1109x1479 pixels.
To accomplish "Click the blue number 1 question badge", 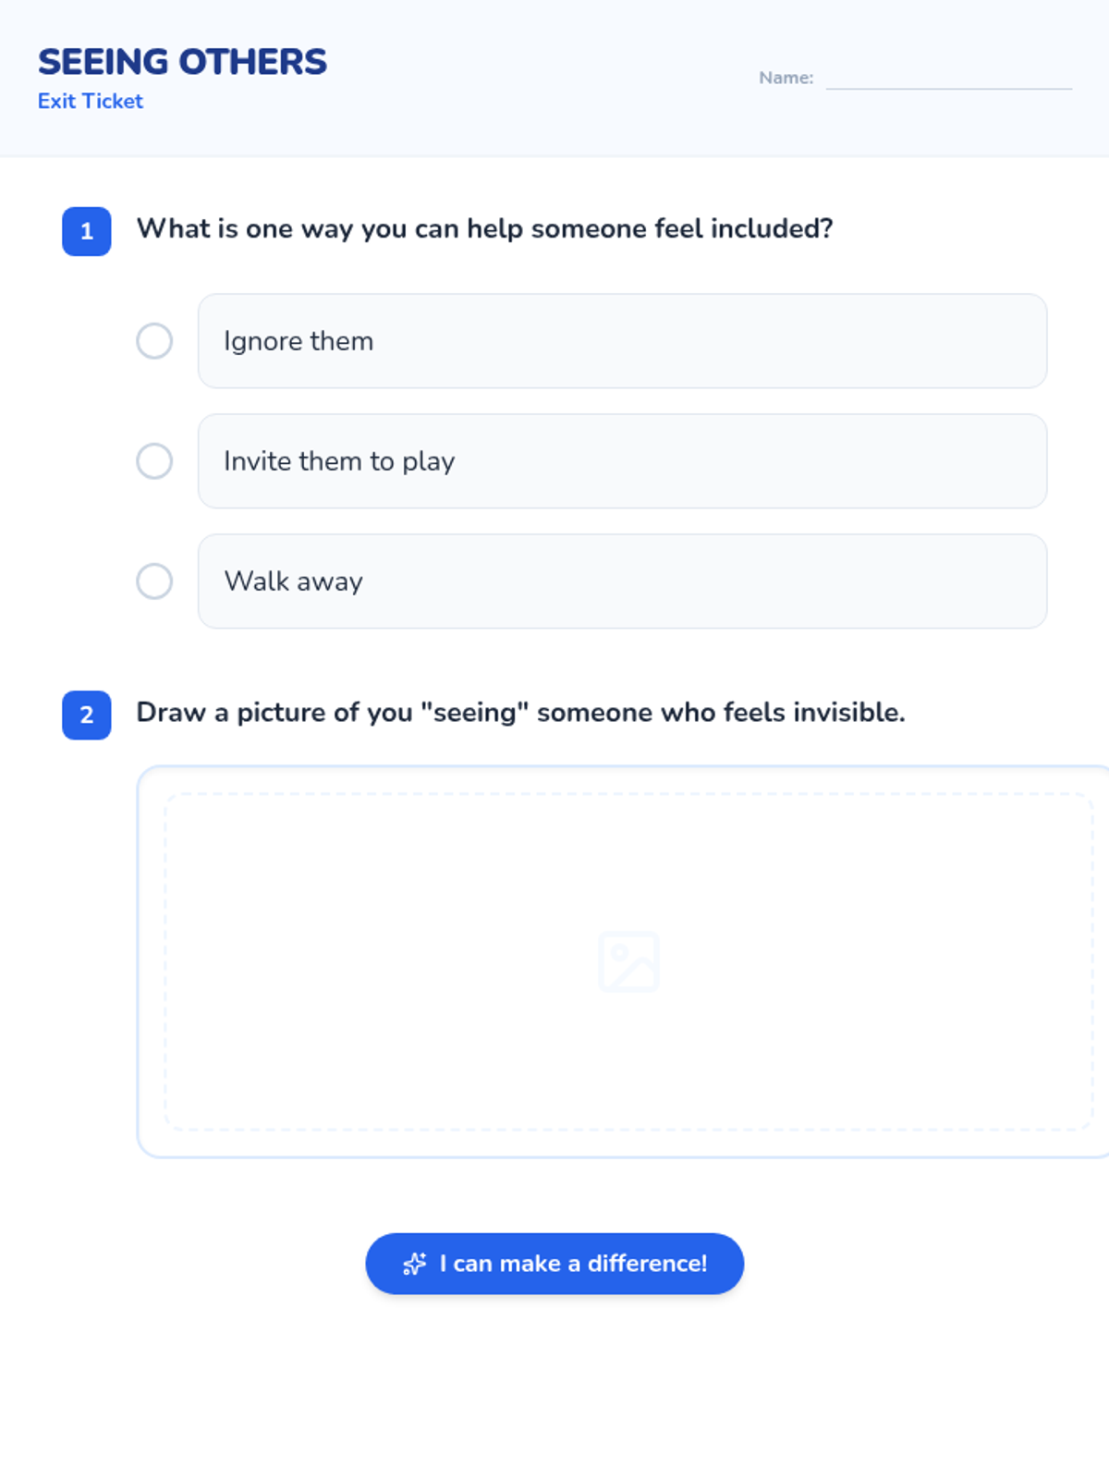I will coord(87,231).
